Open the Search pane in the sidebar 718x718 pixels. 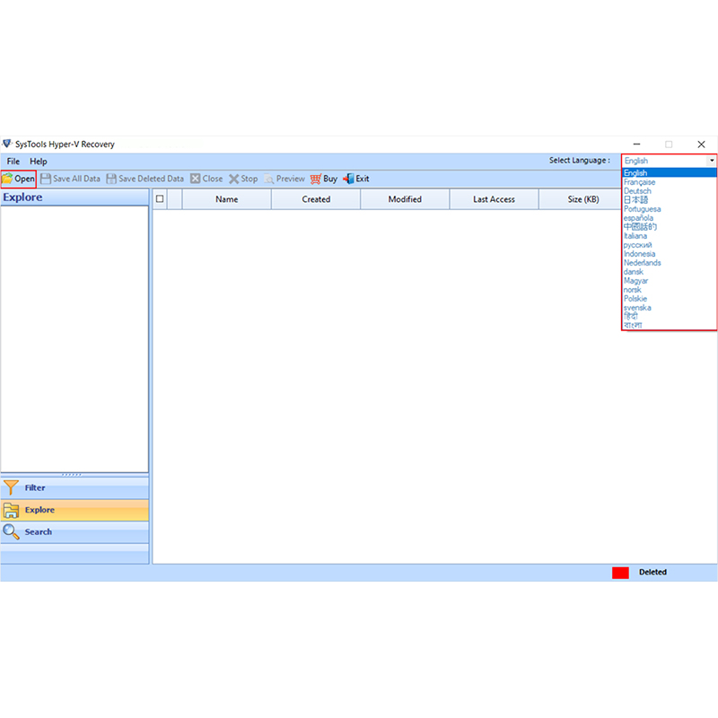point(74,531)
